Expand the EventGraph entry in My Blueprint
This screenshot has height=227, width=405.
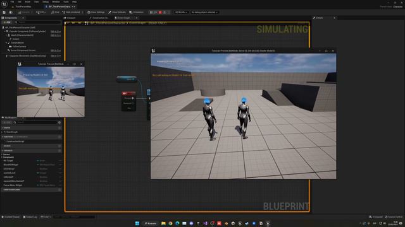(3, 132)
